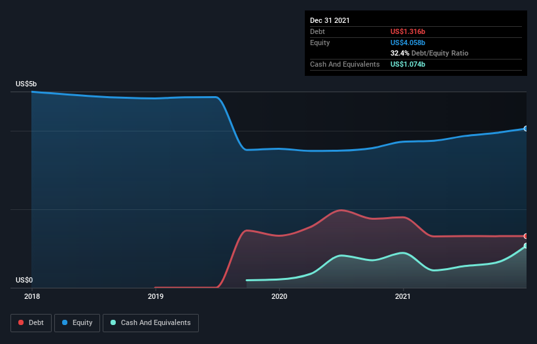Select the Equity endpoint marker for Dec 2021
This screenshot has height=344, width=537.
pos(526,129)
